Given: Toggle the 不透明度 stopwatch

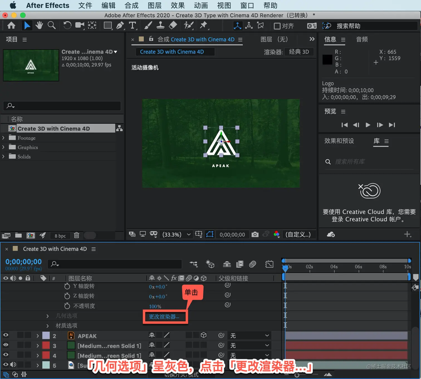Looking at the screenshot, I should [x=67, y=306].
